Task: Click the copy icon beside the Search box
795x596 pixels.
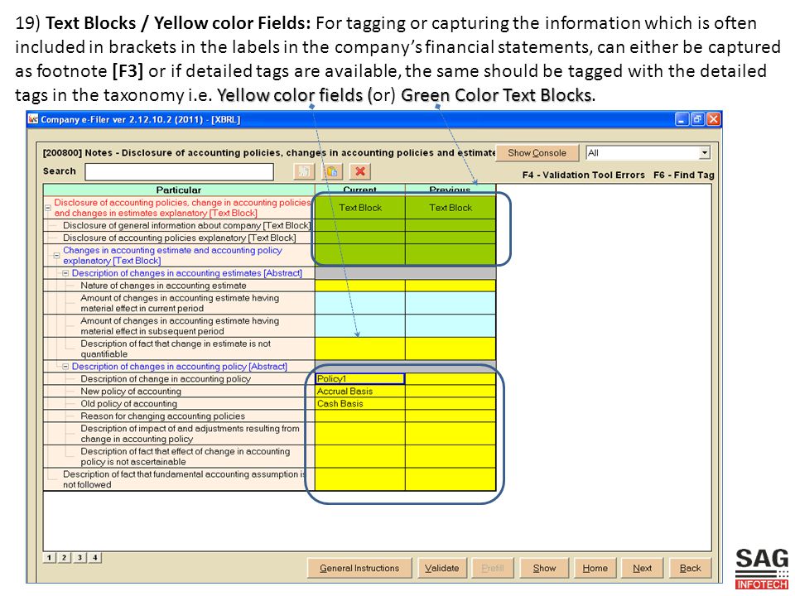Action: pyautogui.click(x=304, y=171)
